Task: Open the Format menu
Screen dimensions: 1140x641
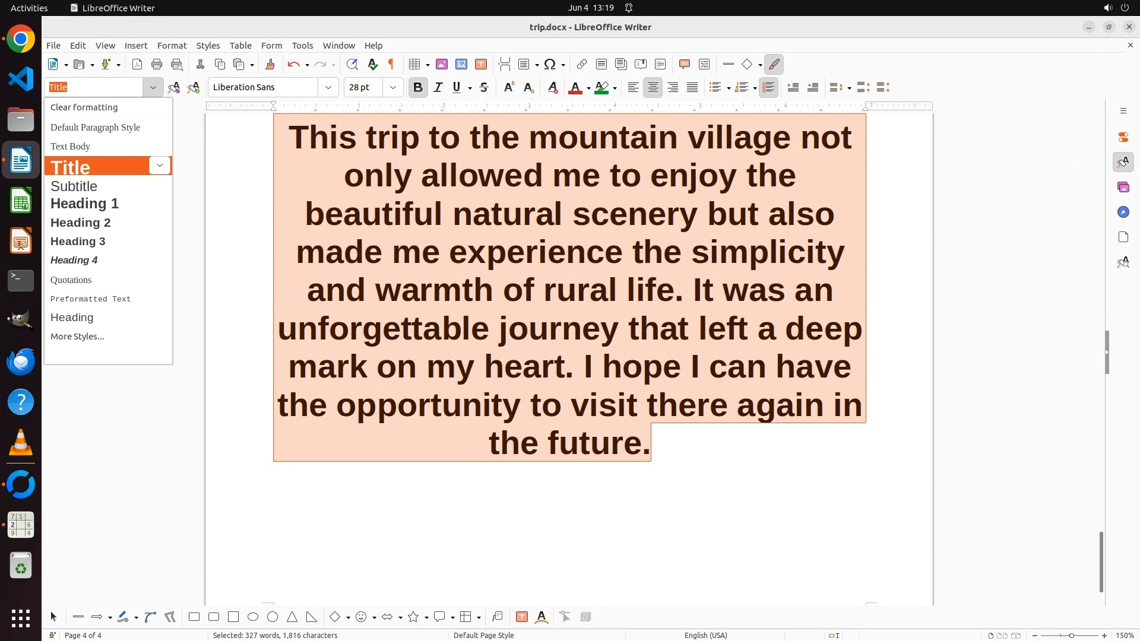Action: pyautogui.click(x=172, y=45)
